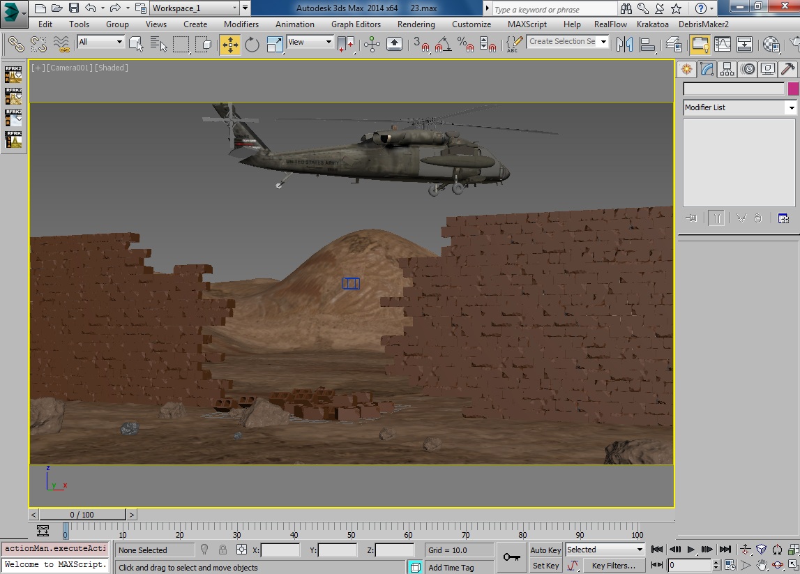This screenshot has height=574, width=800.
Task: Click the X coordinate input field
Action: coord(280,550)
